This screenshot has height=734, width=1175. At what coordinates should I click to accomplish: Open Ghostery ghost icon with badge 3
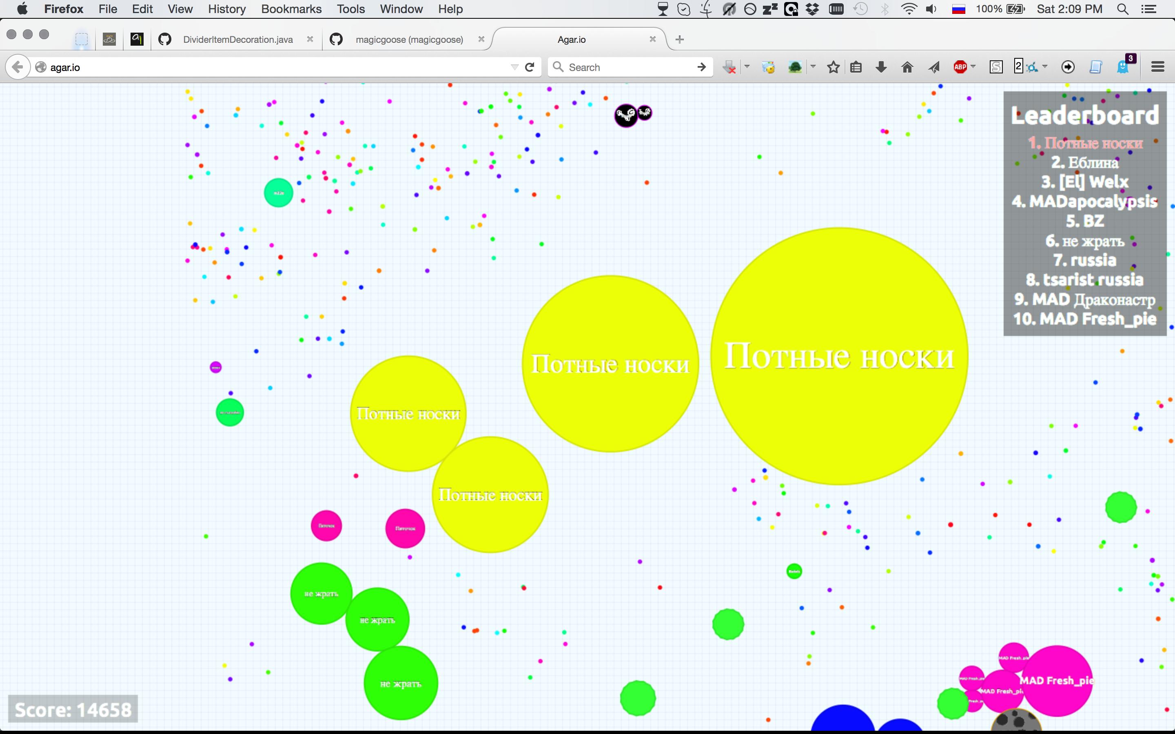pyautogui.click(x=1124, y=66)
